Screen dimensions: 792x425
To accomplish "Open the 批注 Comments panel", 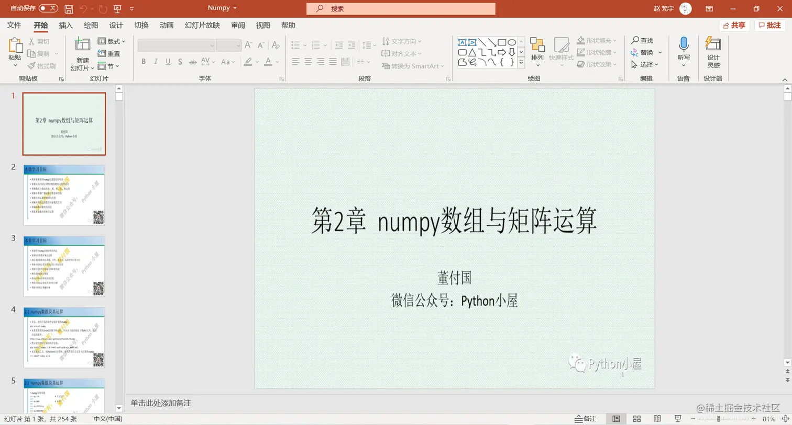I will pyautogui.click(x=769, y=25).
